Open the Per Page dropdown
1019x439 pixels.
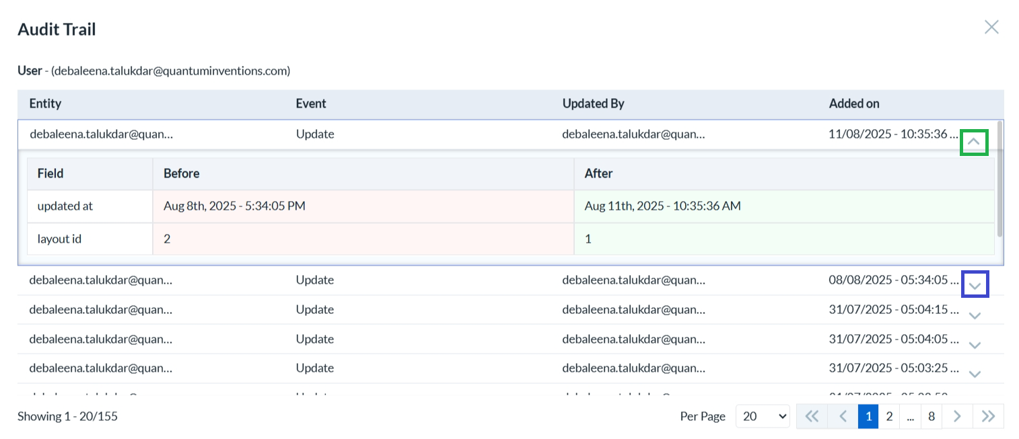point(762,416)
